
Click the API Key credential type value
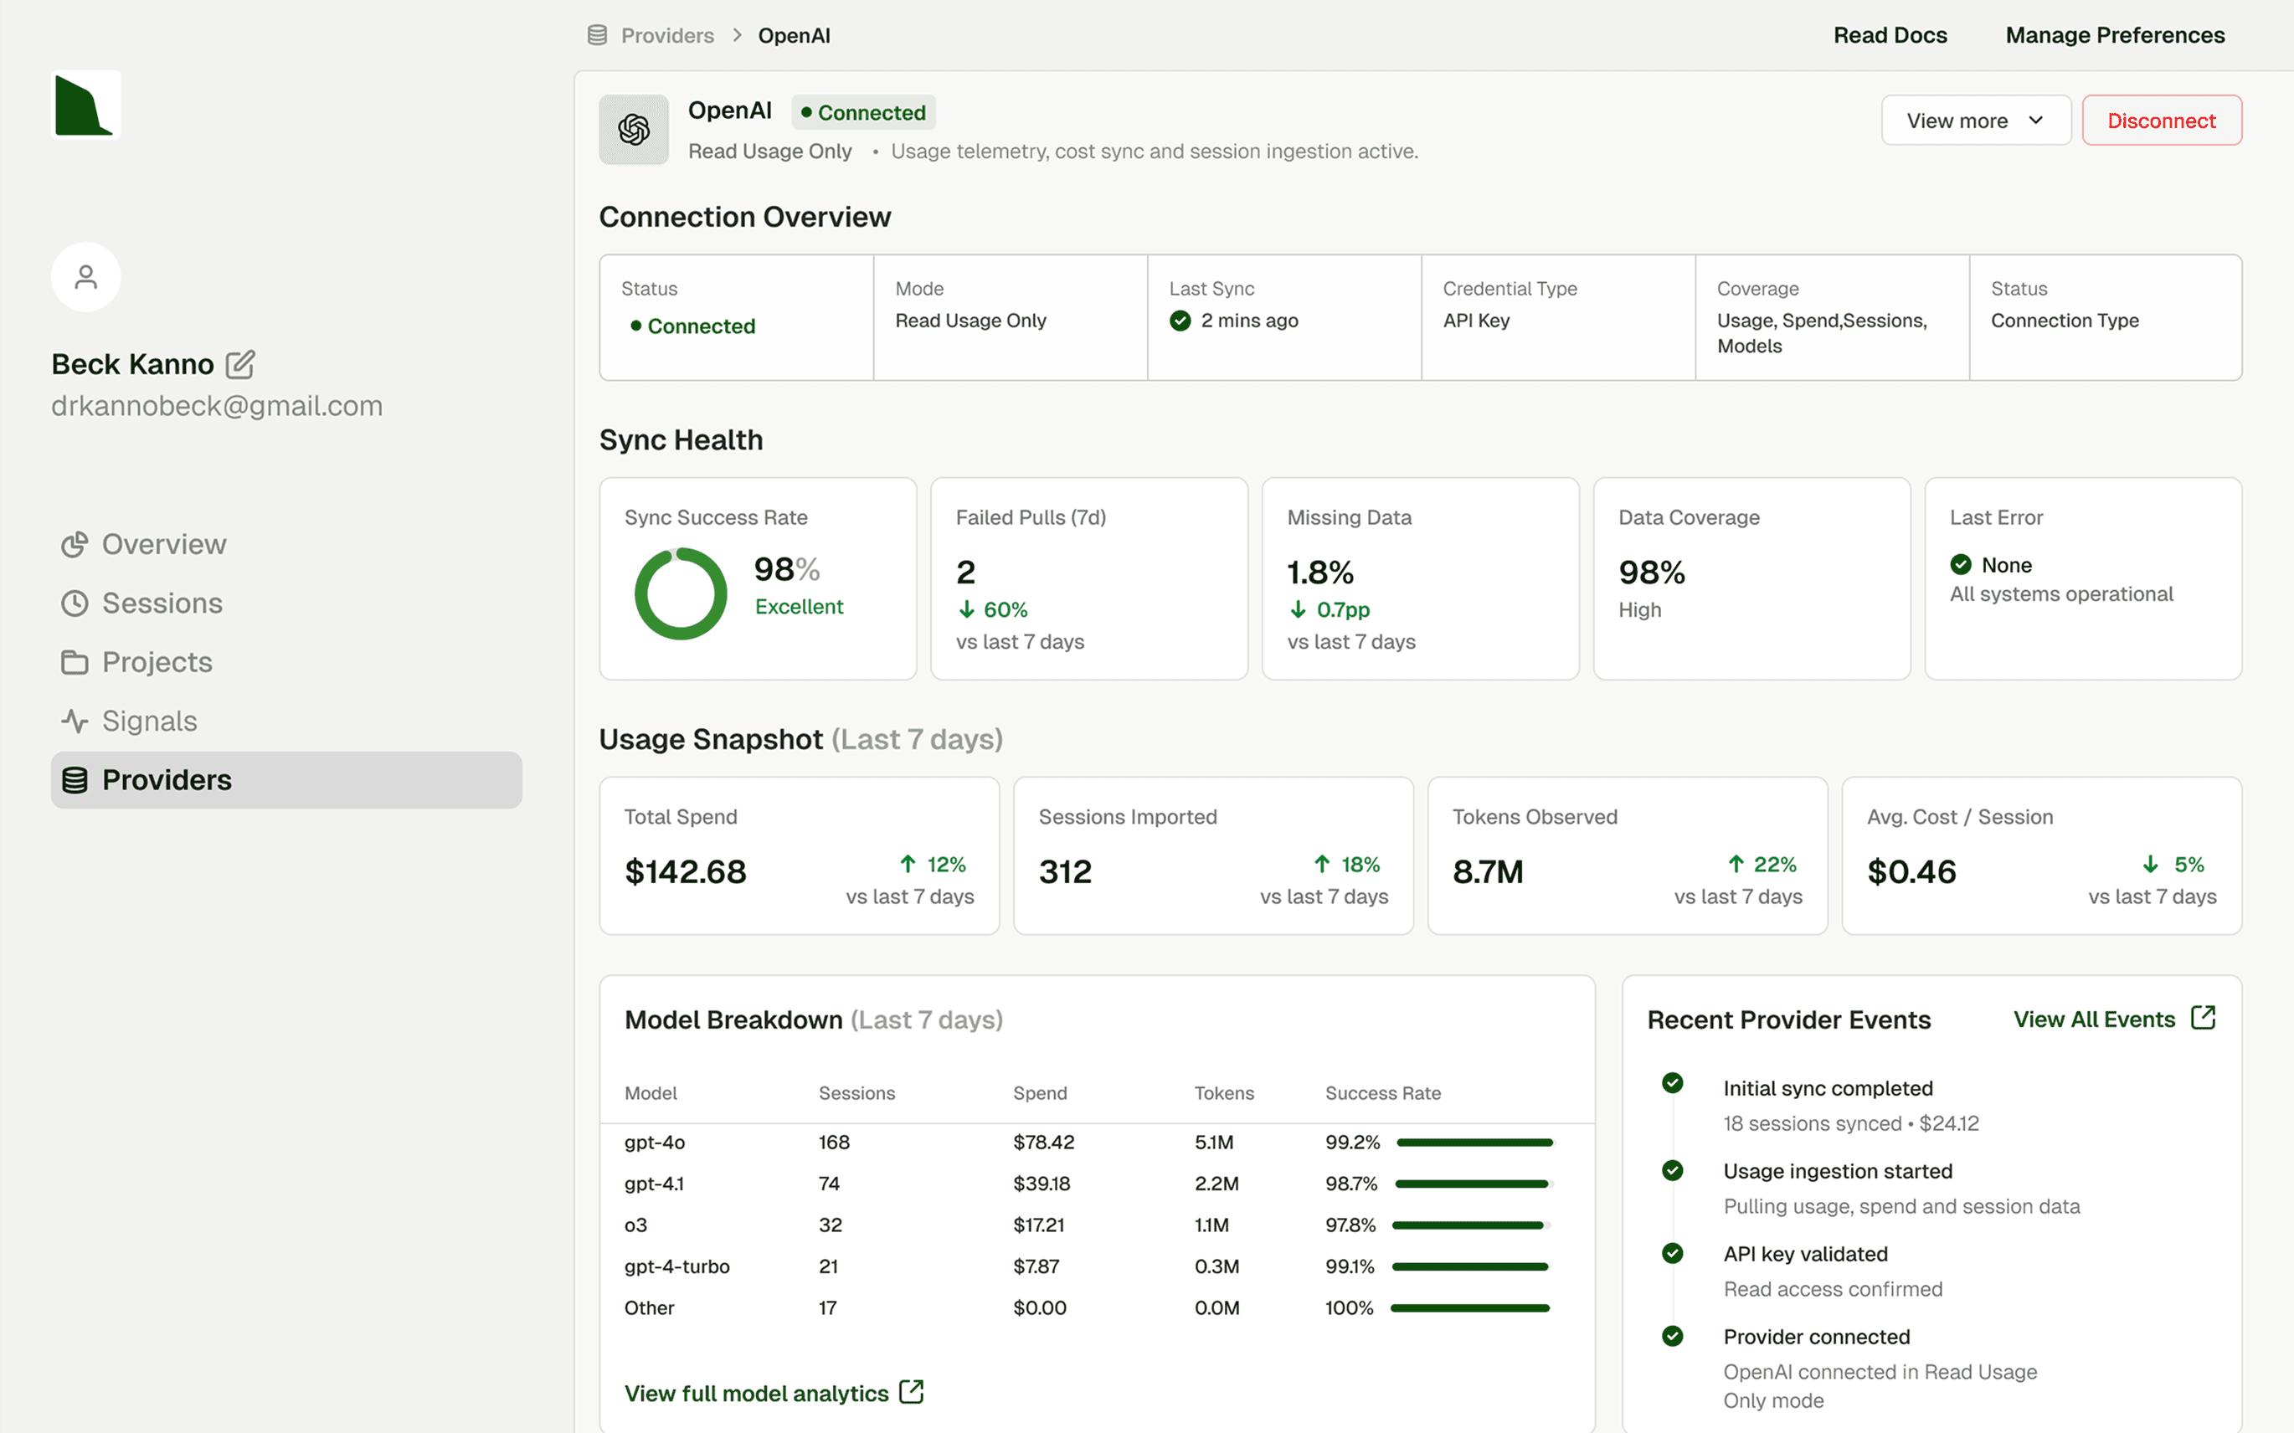point(1476,321)
